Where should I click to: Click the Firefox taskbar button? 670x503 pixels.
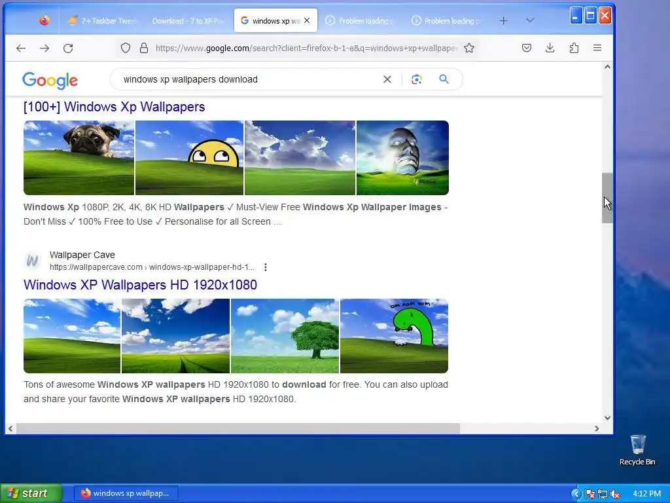(x=126, y=493)
